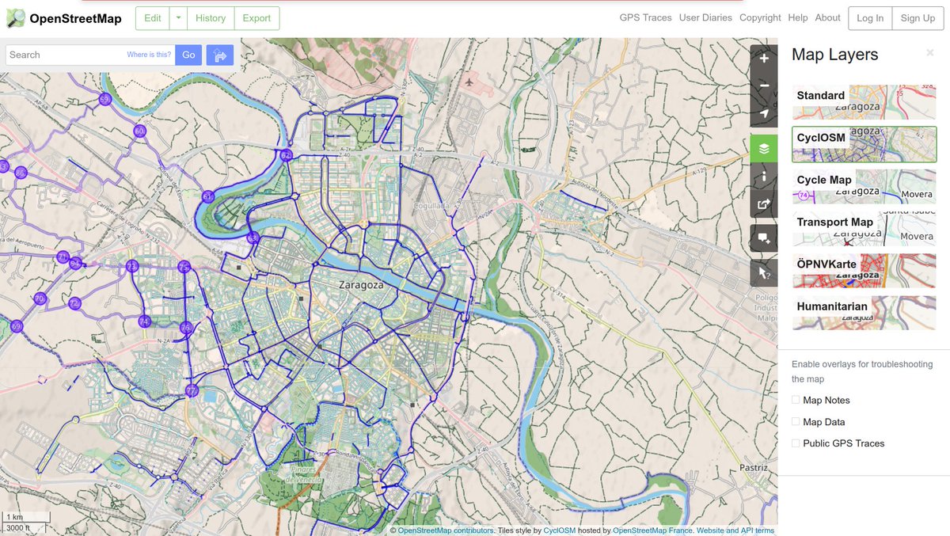The image size is (950, 536).
Task: Click the zoom in plus icon
Action: coord(762,58)
